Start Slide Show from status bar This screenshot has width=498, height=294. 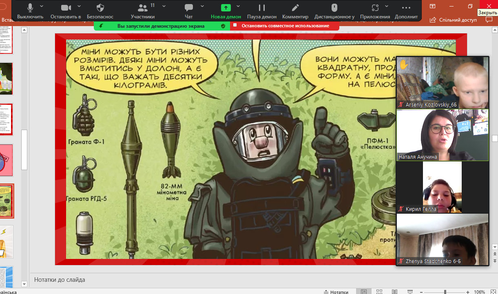tap(410, 292)
